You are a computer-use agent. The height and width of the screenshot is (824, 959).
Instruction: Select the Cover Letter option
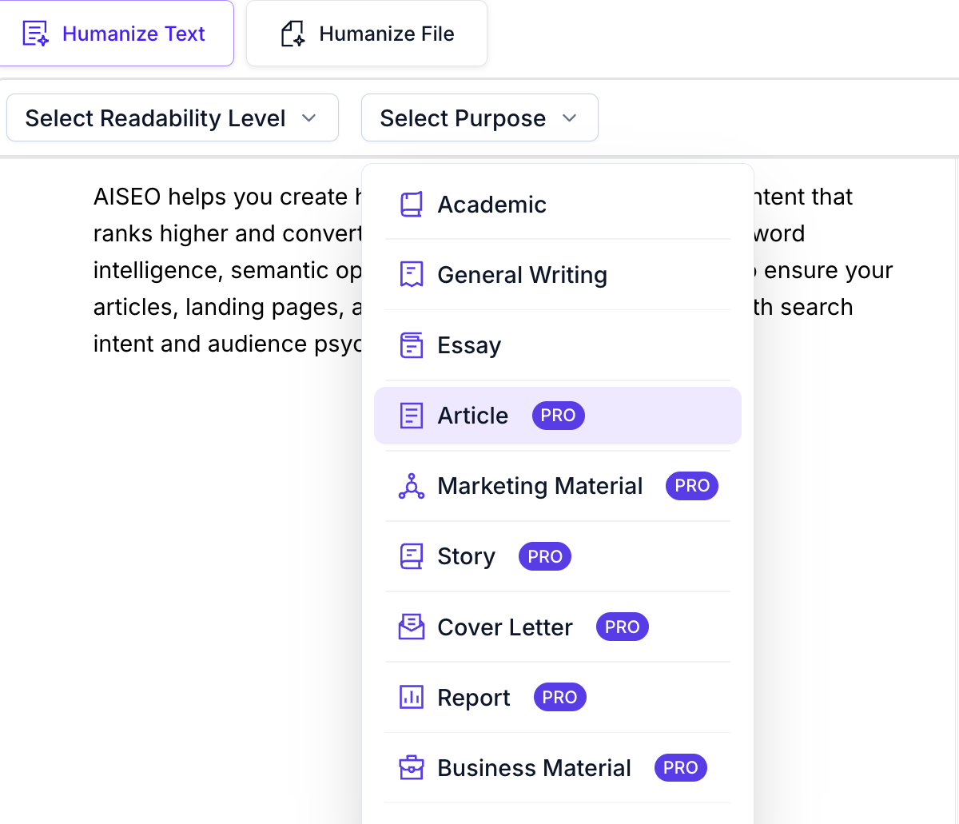tap(558, 627)
